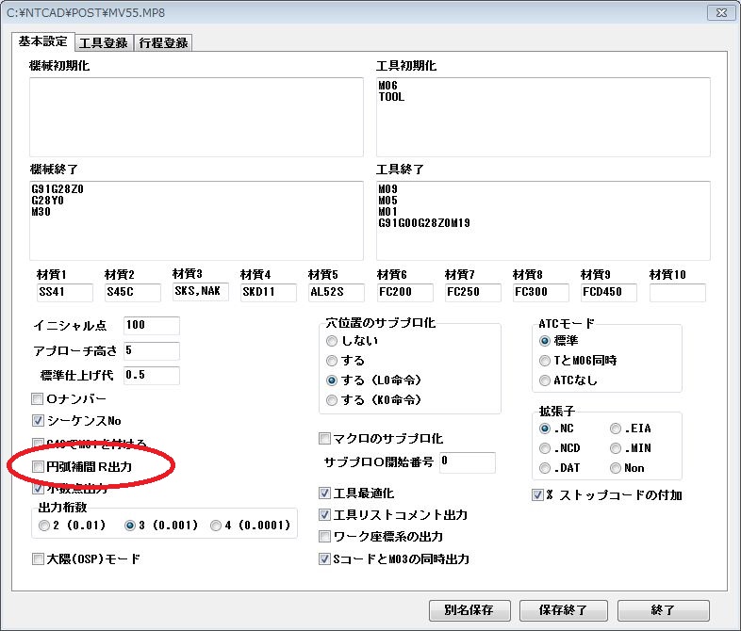Image resolution: width=741 pixels, height=631 pixels.
Task: Select TとM06同時 ATC mode
Action: coord(544,361)
